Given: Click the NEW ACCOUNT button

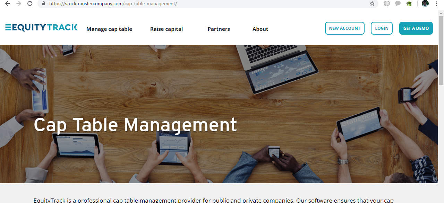Looking at the screenshot, I should click(x=345, y=28).
